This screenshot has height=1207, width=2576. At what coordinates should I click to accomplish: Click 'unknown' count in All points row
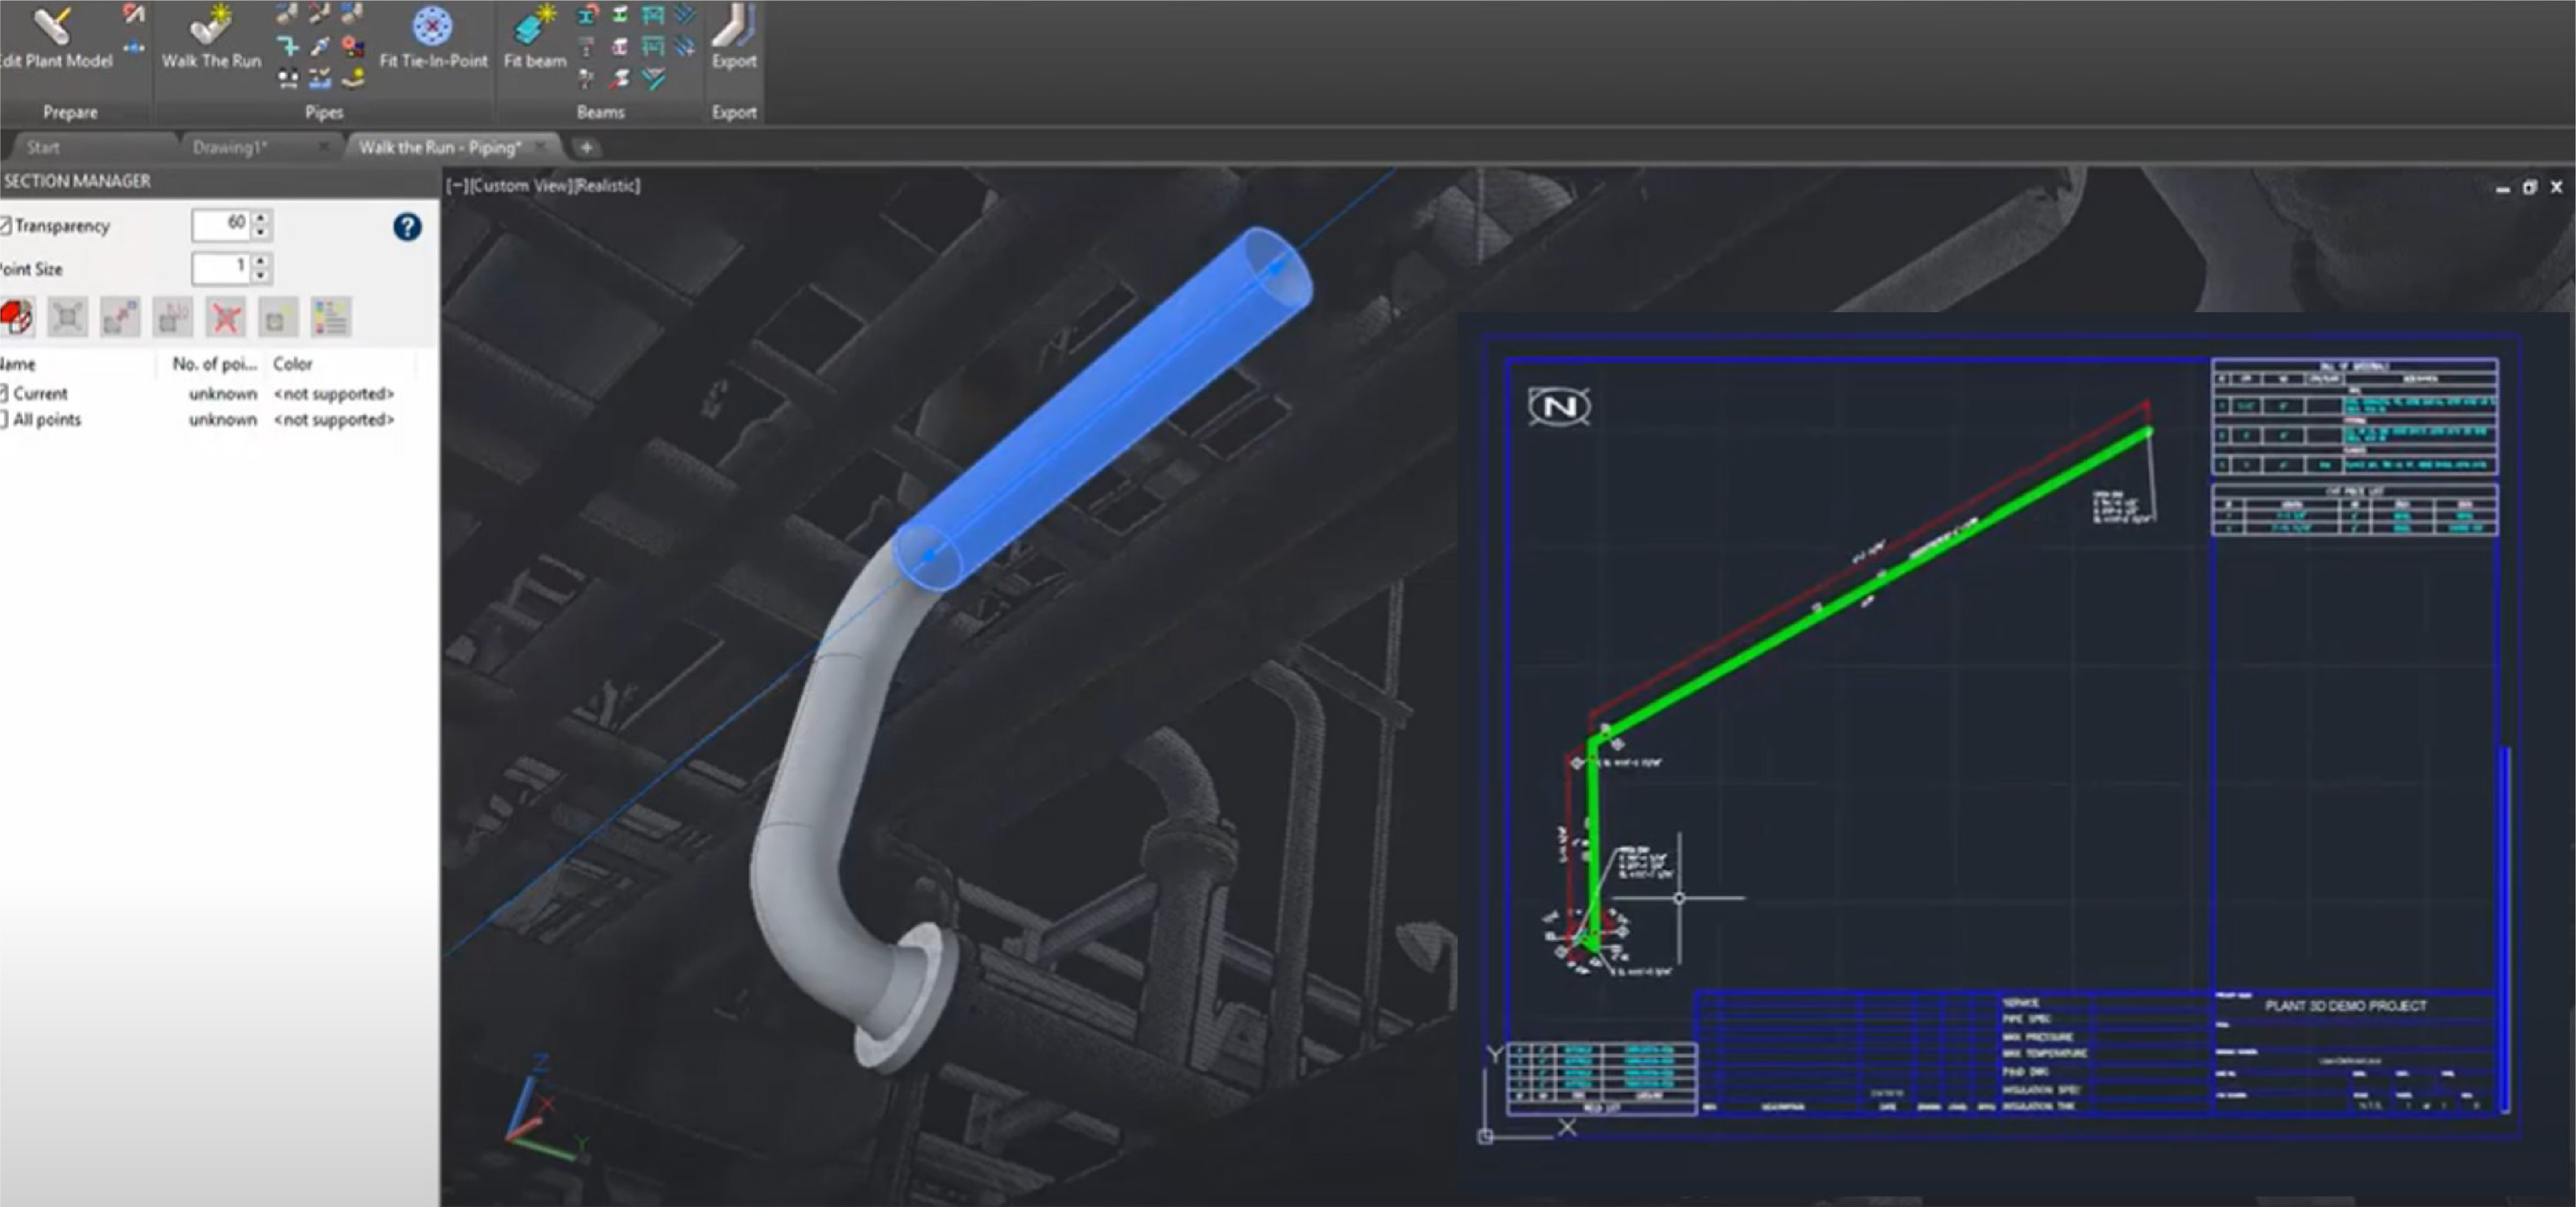[x=223, y=420]
